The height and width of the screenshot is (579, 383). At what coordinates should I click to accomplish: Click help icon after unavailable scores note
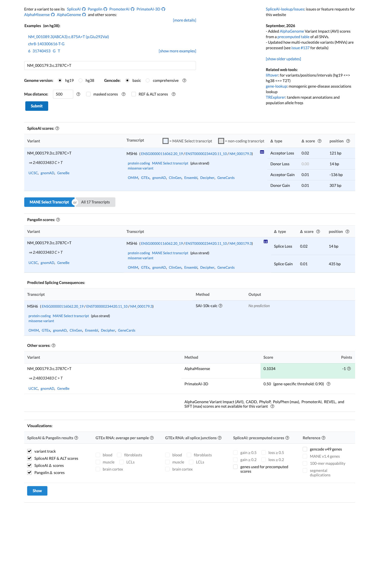coord(273,406)
